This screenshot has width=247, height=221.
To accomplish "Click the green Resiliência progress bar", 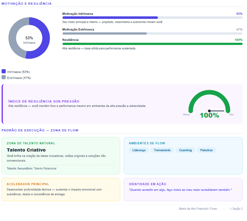I will click(x=152, y=44).
